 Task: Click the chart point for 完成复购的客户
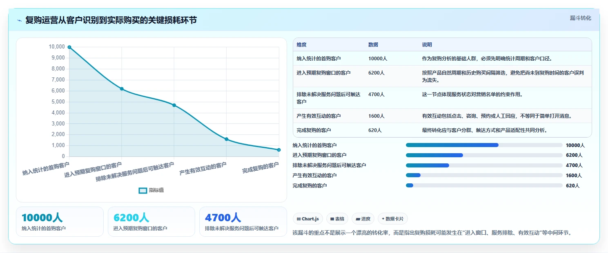[279, 150]
